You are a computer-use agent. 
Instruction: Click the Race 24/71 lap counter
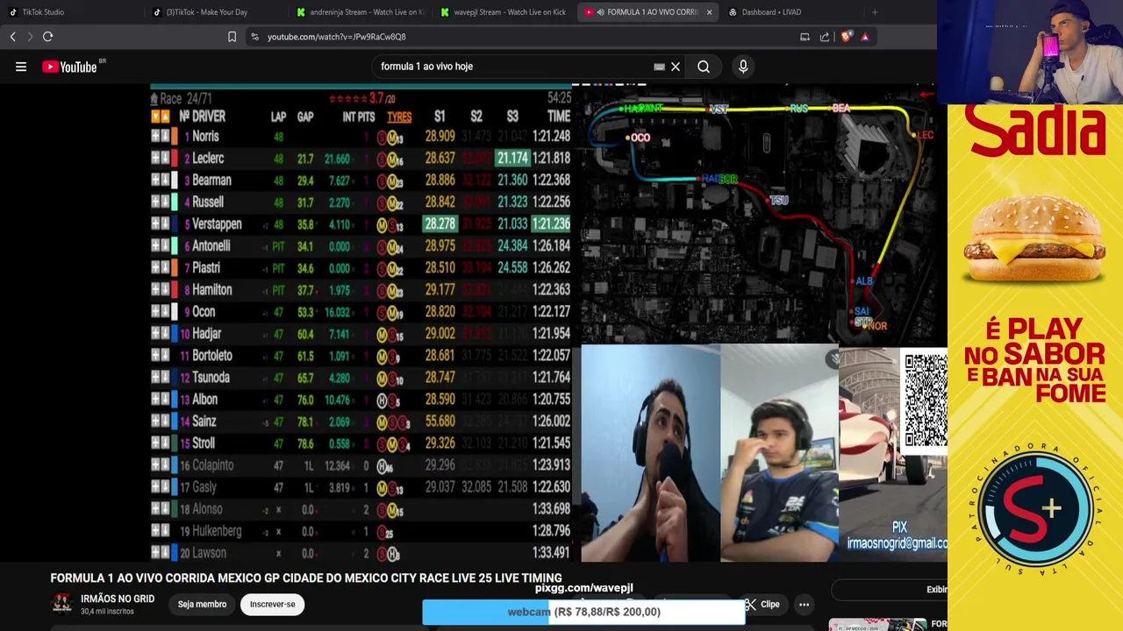coord(186,99)
